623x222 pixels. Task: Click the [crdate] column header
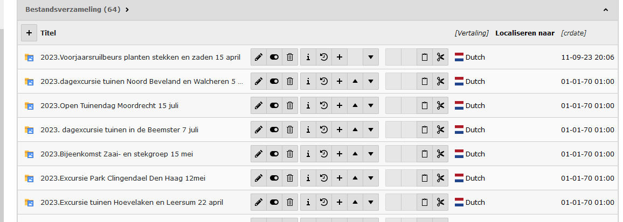[x=573, y=33]
